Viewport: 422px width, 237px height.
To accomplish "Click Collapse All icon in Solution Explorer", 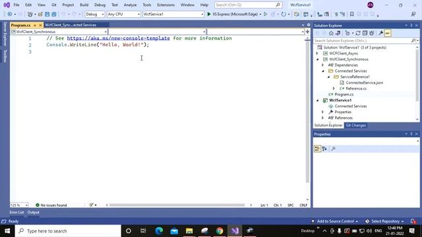I will click(x=365, y=33).
